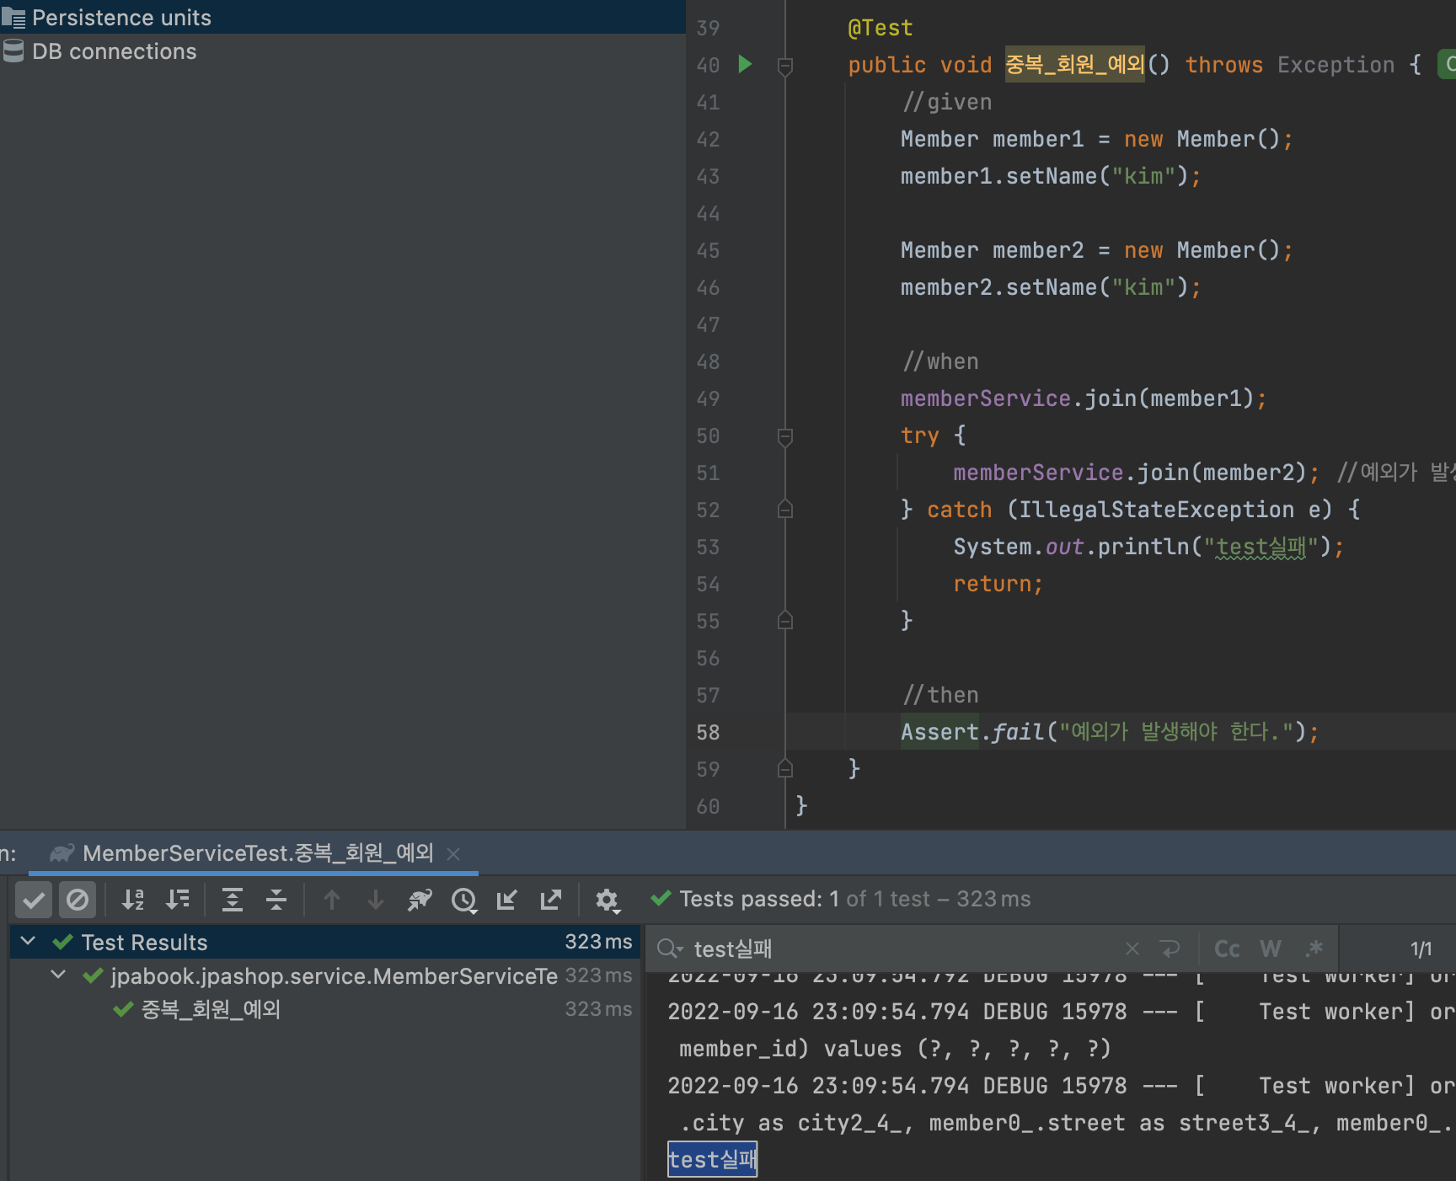Expand all test result nodes
Image resolution: width=1456 pixels, height=1181 pixels.
(233, 900)
